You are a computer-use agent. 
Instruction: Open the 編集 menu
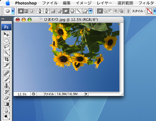[x=67, y=3]
